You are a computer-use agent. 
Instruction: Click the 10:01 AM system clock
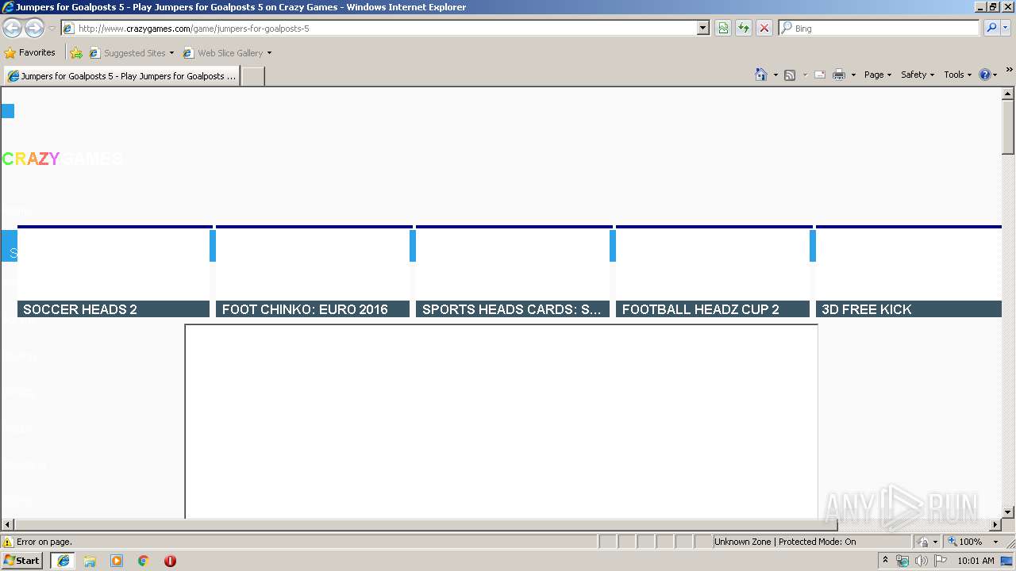tap(976, 561)
